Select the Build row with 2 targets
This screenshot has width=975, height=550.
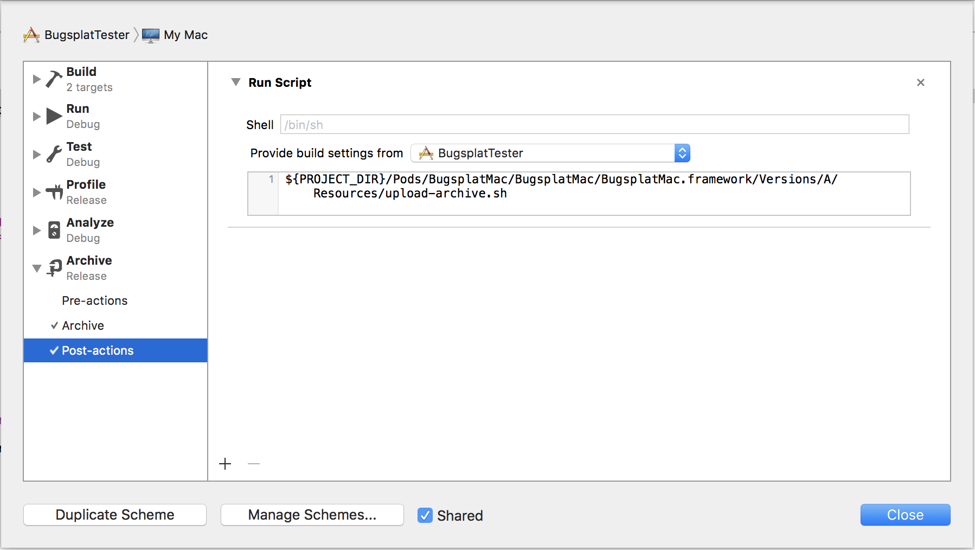tap(116, 79)
